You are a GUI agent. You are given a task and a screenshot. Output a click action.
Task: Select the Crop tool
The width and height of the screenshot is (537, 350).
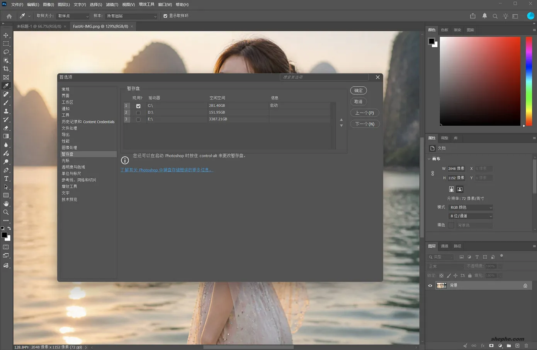click(6, 69)
